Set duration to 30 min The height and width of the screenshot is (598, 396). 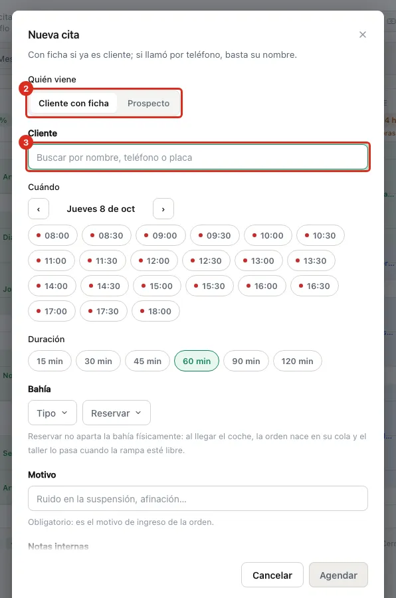click(x=98, y=361)
